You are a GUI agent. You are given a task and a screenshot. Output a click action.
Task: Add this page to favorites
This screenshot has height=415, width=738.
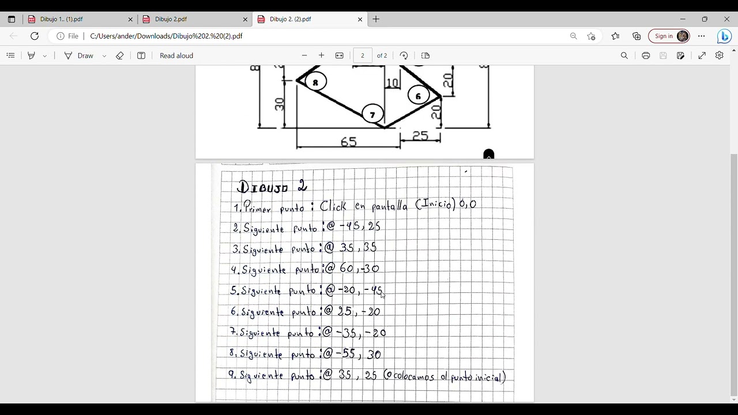click(592, 36)
